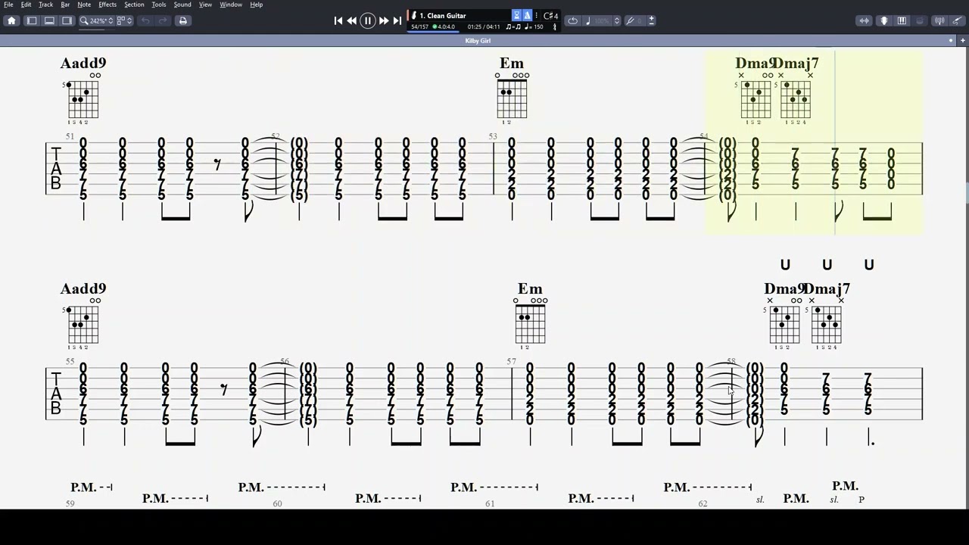Open the line-in cable jack icon

(958, 20)
